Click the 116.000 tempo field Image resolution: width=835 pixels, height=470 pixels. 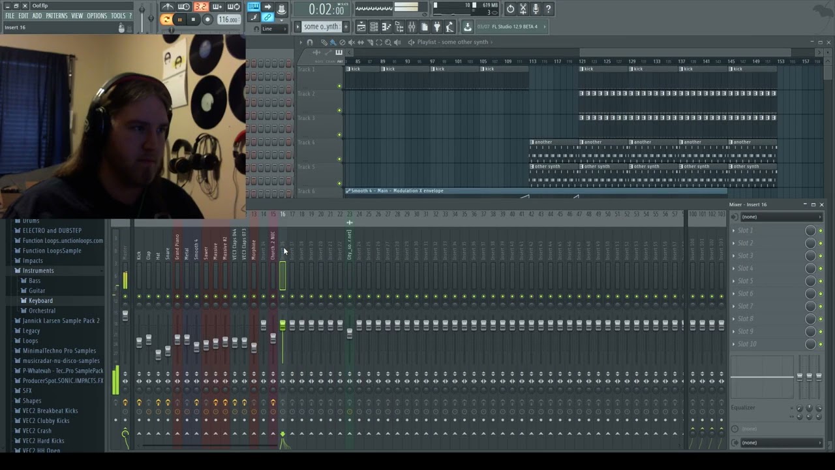228,20
